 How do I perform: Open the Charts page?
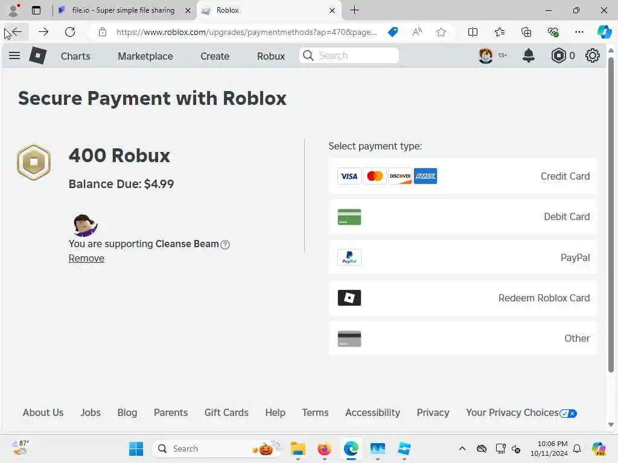[75, 56]
